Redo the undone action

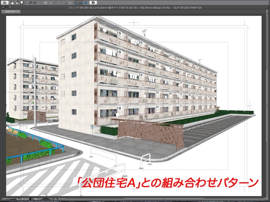(35, 3)
